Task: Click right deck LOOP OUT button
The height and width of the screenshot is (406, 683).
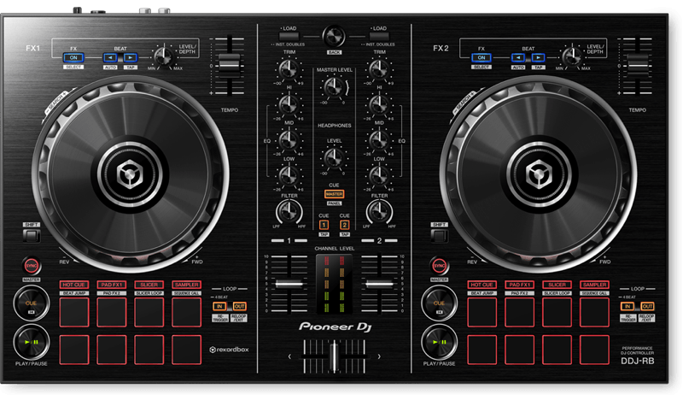Action: 647,306
